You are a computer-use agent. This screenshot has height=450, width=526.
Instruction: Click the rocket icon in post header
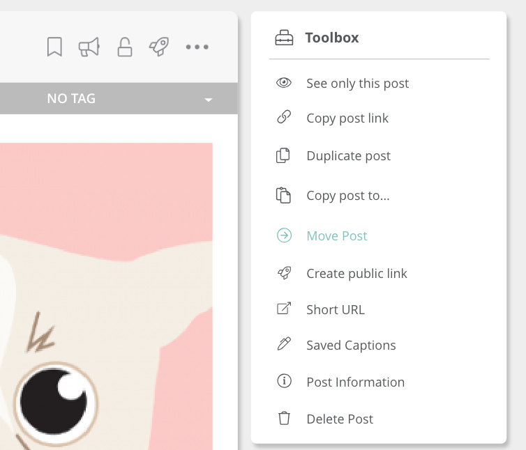[x=159, y=47]
